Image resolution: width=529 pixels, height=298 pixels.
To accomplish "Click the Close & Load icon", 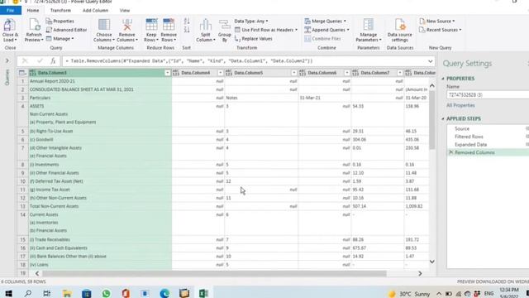I will (9, 26).
